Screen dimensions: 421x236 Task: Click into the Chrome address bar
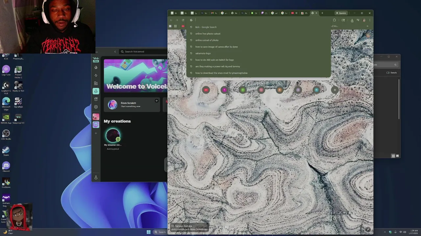coord(258,20)
